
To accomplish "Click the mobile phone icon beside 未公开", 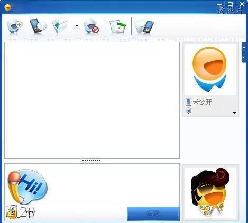I will 188,102.
